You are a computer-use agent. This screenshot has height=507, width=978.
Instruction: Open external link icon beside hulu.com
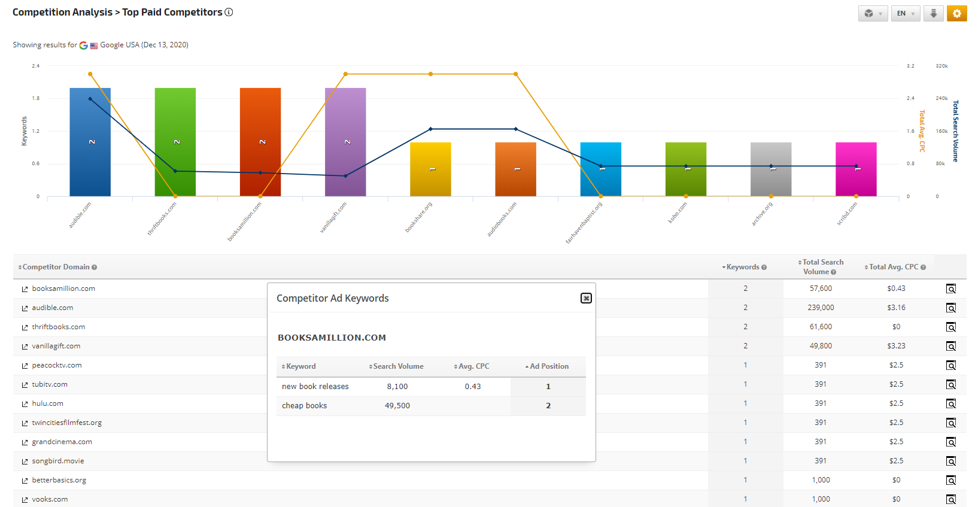pyautogui.click(x=25, y=404)
